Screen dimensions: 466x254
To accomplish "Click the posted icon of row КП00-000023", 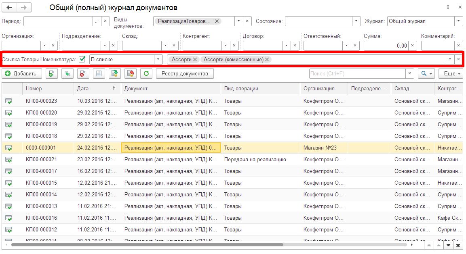I will tap(8, 101).
